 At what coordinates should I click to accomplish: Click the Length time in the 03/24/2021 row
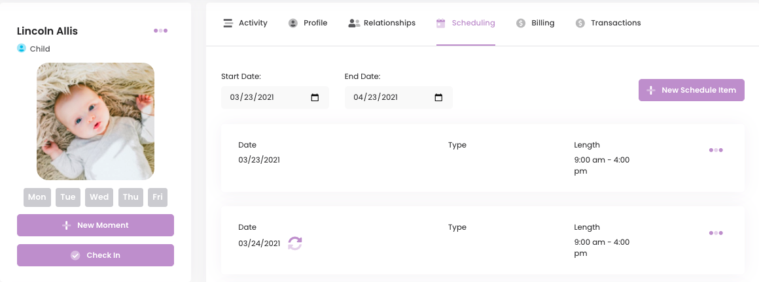[x=602, y=247]
